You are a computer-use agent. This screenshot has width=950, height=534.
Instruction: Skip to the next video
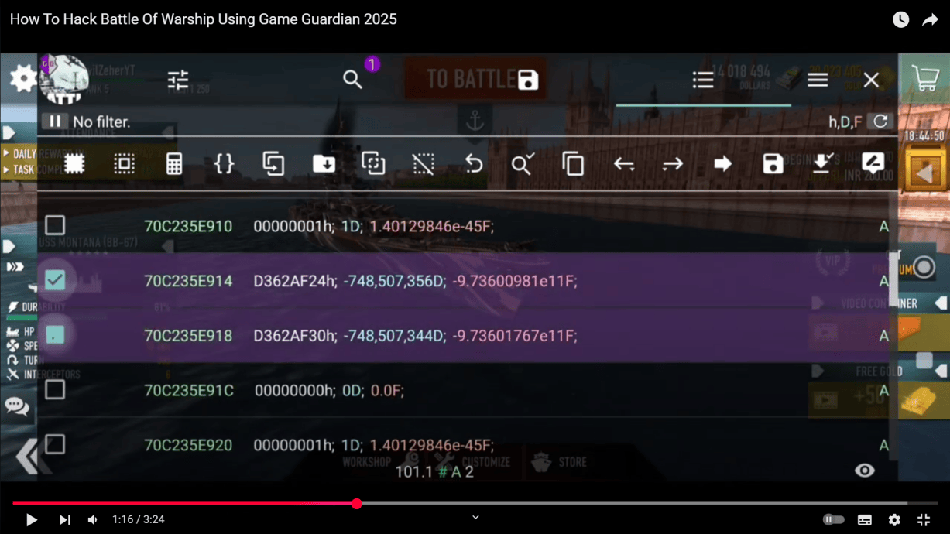click(65, 520)
